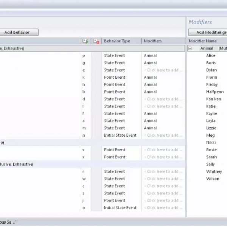The image size is (227, 227).
Task: Select Halfpenn in the modifier list
Action: (215, 92)
